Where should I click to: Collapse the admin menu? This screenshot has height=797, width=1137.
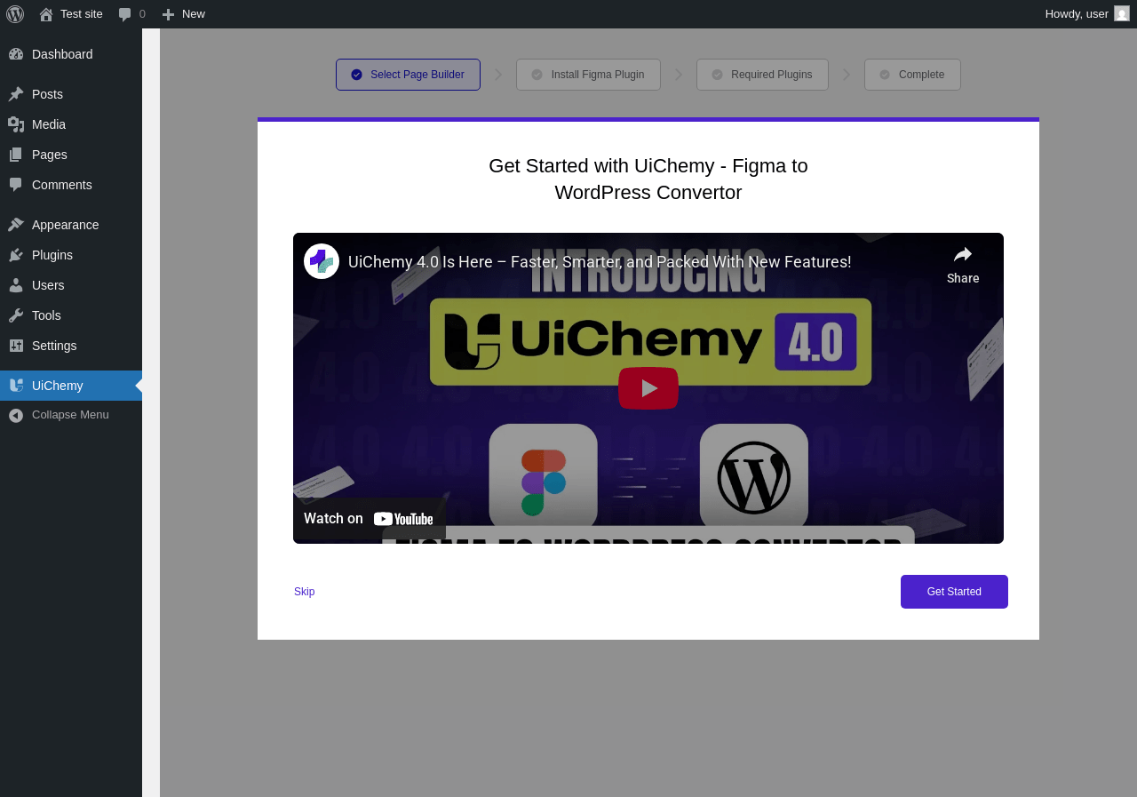(71, 415)
